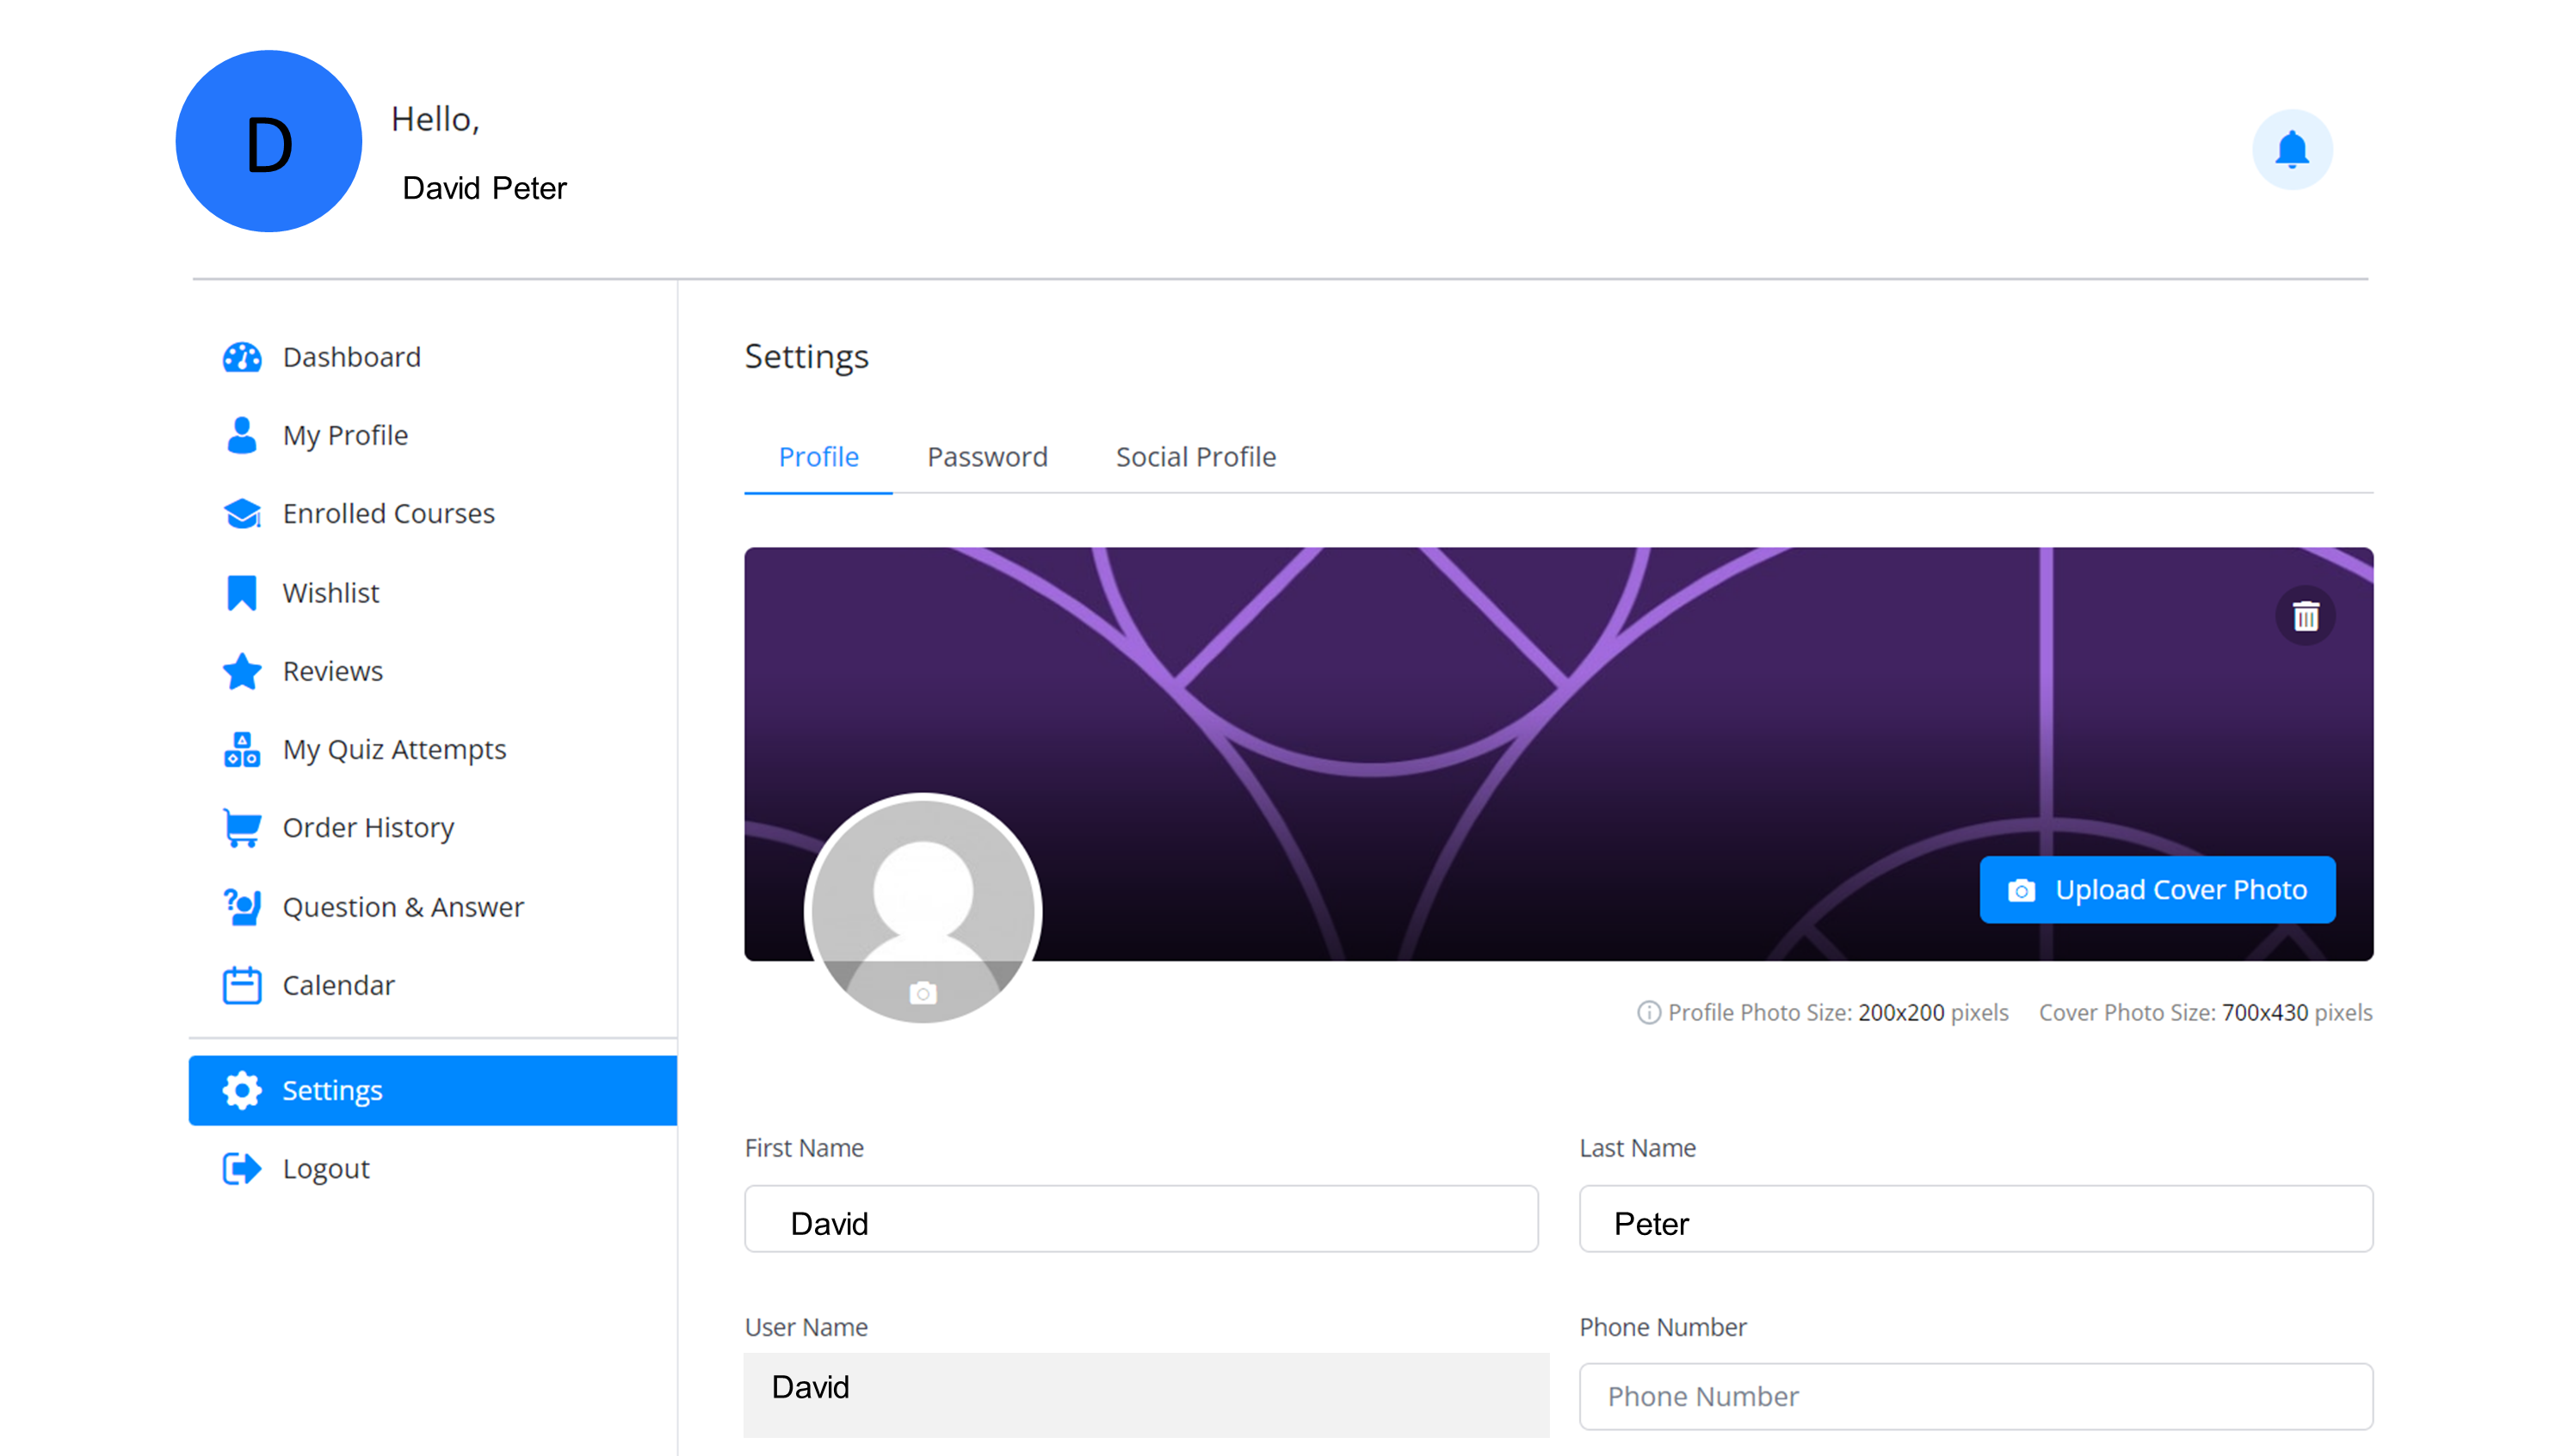Click the Order History cart icon

241,828
